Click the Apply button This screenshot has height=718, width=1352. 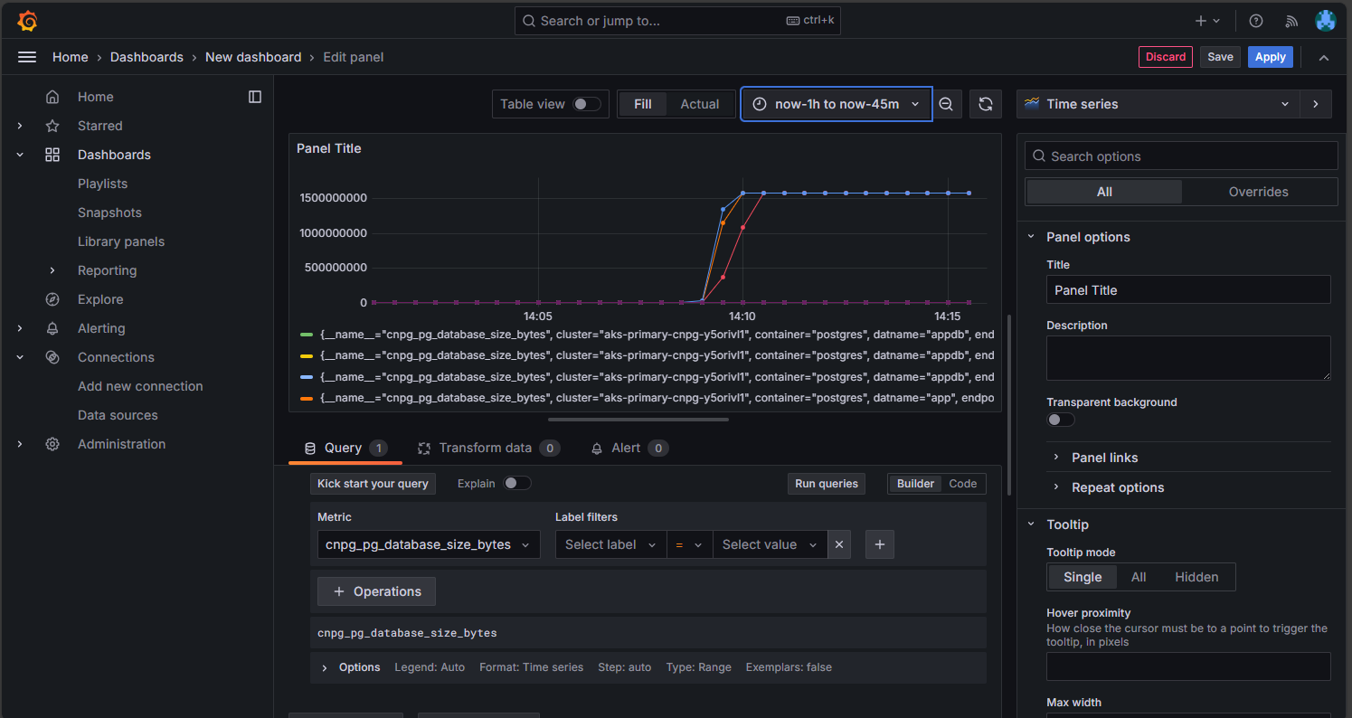[x=1270, y=57]
